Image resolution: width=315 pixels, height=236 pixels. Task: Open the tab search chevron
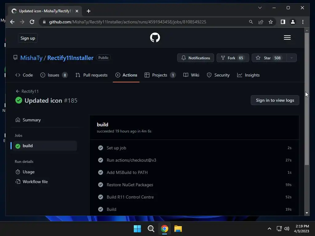(x=260, y=8)
